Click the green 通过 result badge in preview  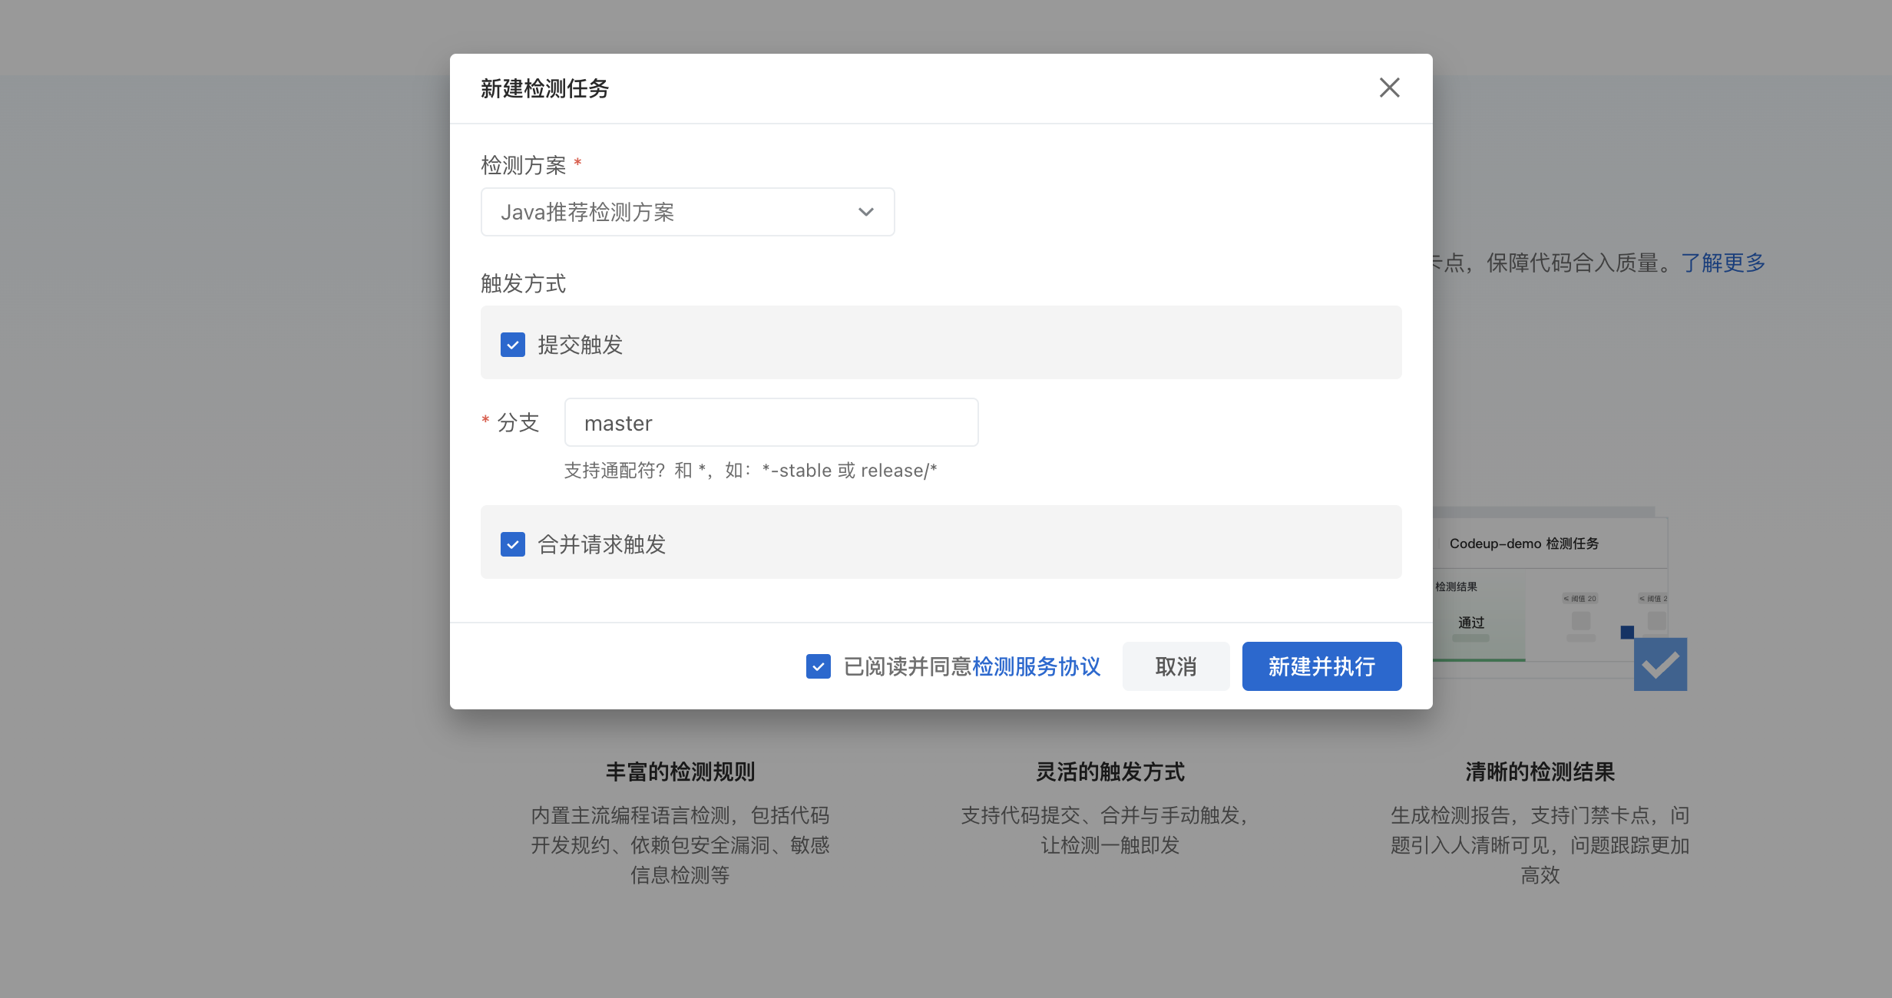click(1470, 623)
